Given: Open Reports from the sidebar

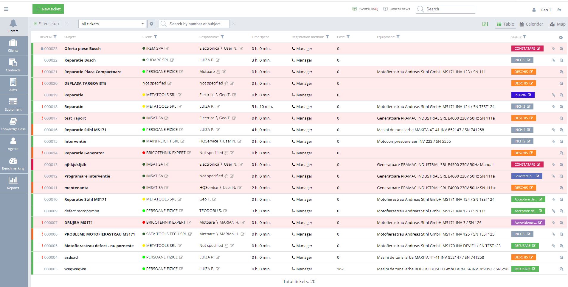Looking at the screenshot, I should 13,183.
